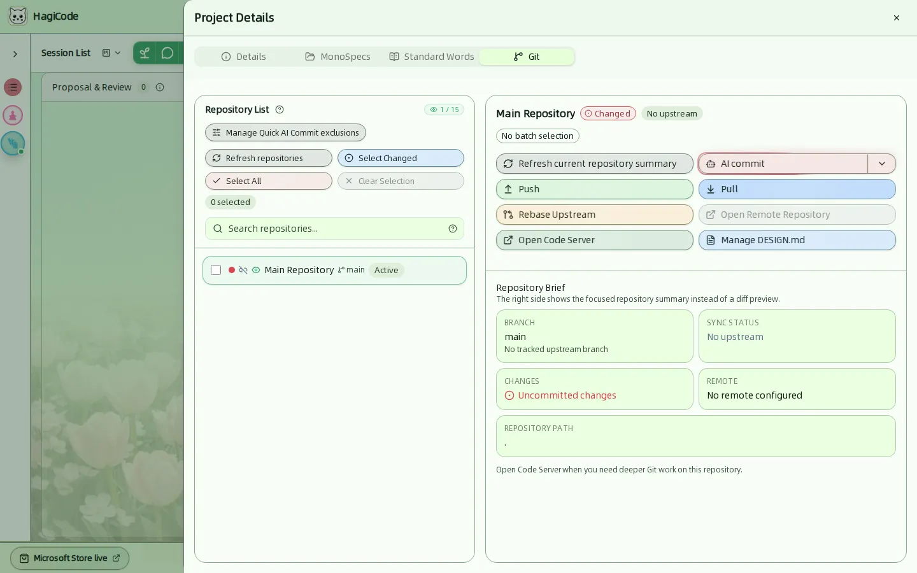Show info for Proposal & Review column
Image resolution: width=917 pixels, height=573 pixels.
[x=160, y=87]
